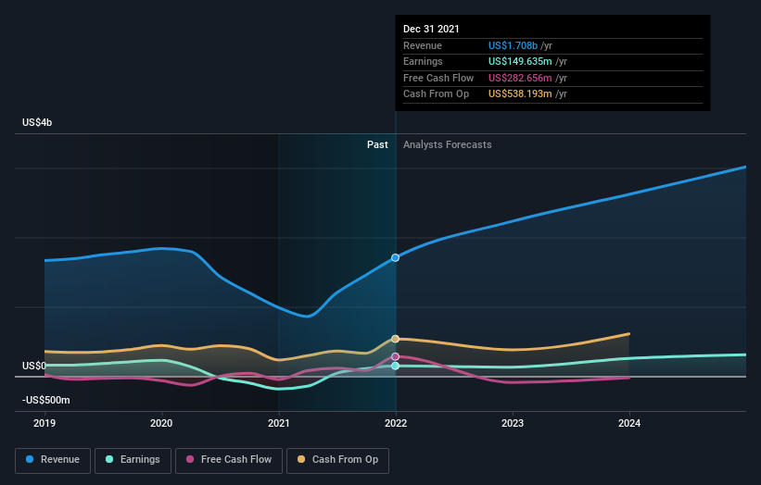The image size is (761, 485).
Task: Click the tooltip Free Cash Flow value US$282.656m
Action: 520,78
